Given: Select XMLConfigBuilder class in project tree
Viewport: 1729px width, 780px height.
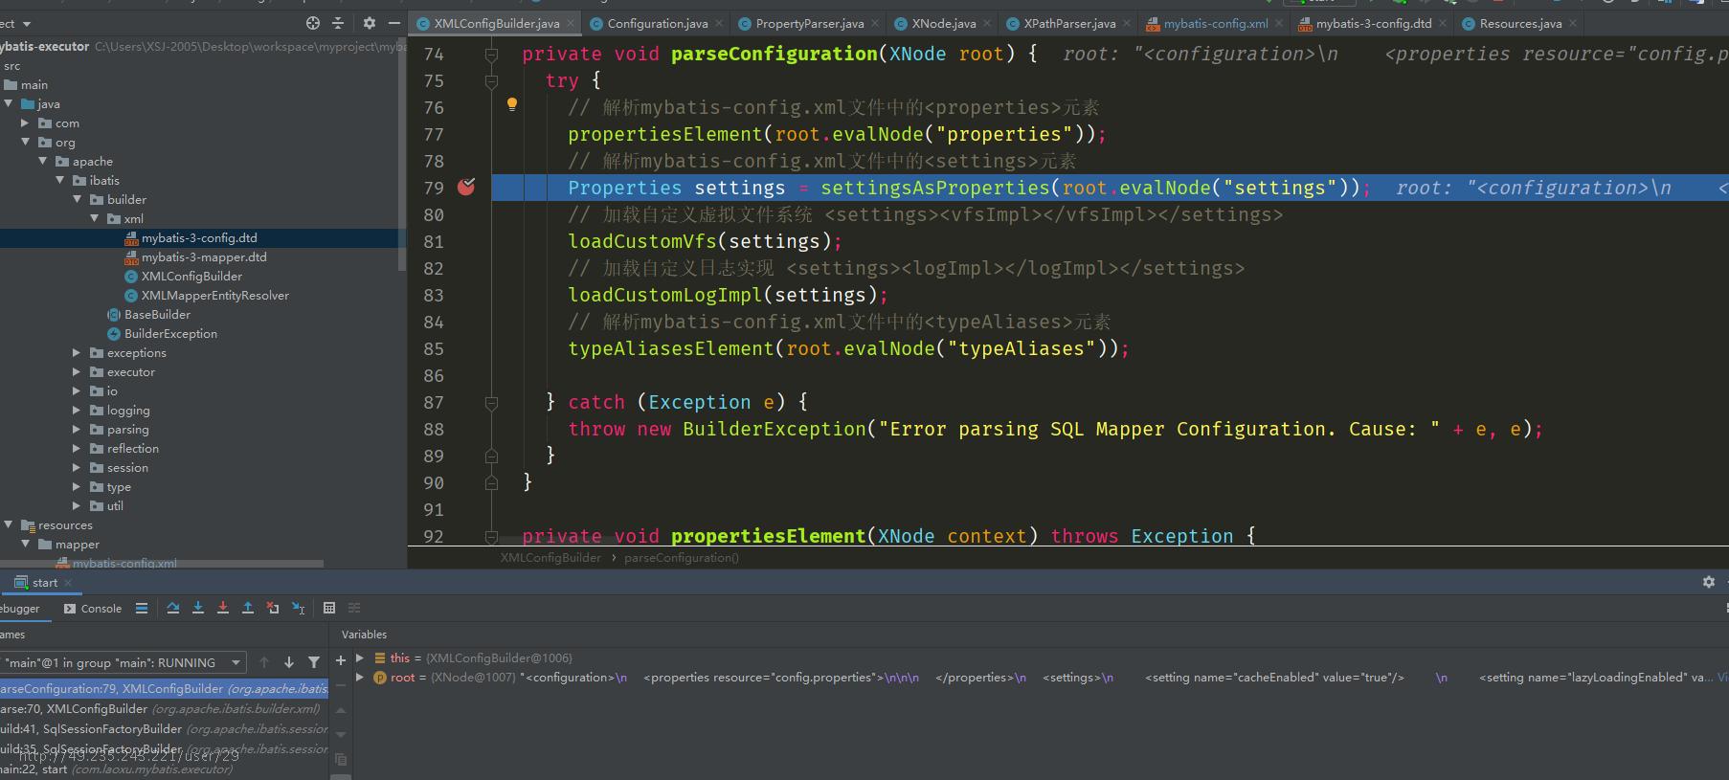Looking at the screenshot, I should point(191,276).
